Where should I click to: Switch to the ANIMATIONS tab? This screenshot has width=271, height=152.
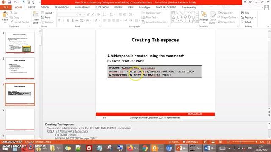point(82,8)
